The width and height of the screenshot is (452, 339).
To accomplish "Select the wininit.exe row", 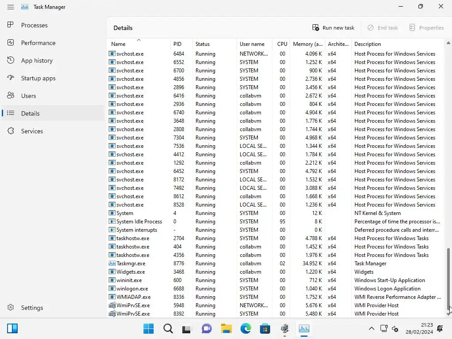I will click(x=275, y=280).
